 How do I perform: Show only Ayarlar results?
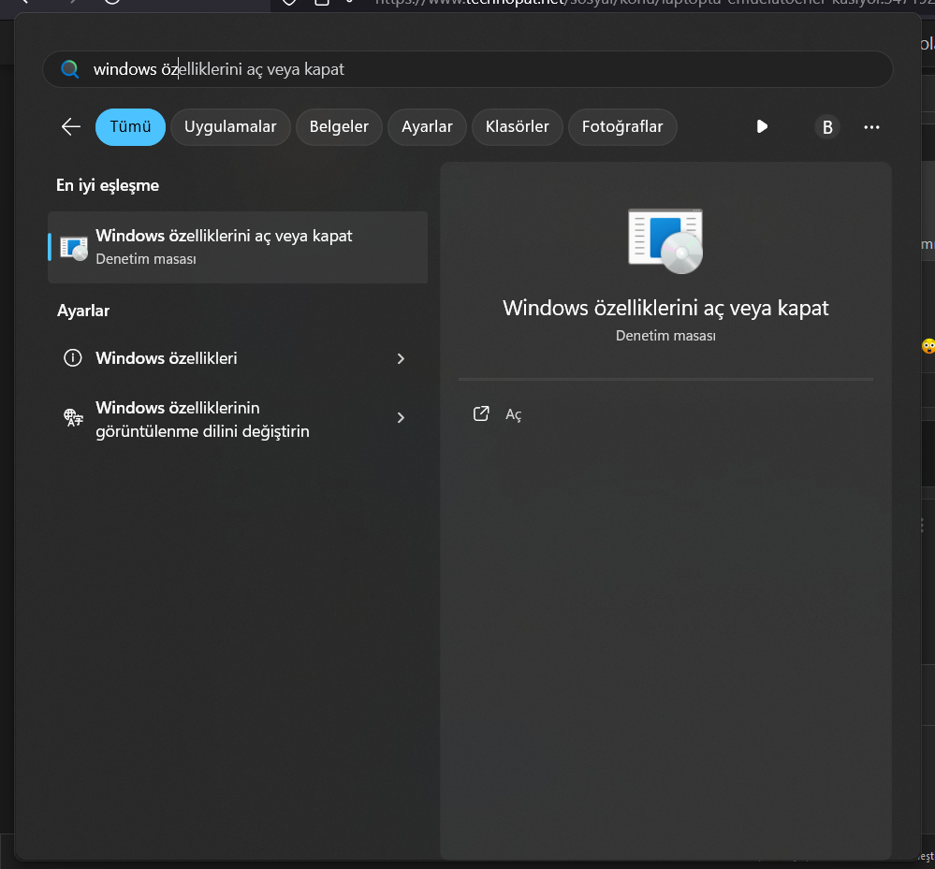(x=427, y=127)
